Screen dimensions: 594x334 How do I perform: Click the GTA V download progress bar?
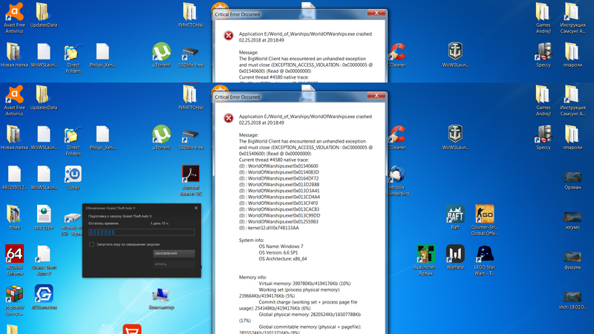[140, 232]
